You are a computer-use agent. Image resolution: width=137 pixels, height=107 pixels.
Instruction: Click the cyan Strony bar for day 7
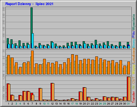33,41
